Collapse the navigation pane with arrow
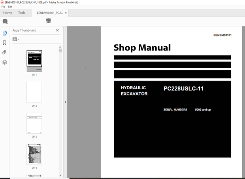 pyautogui.click(x=65, y=102)
